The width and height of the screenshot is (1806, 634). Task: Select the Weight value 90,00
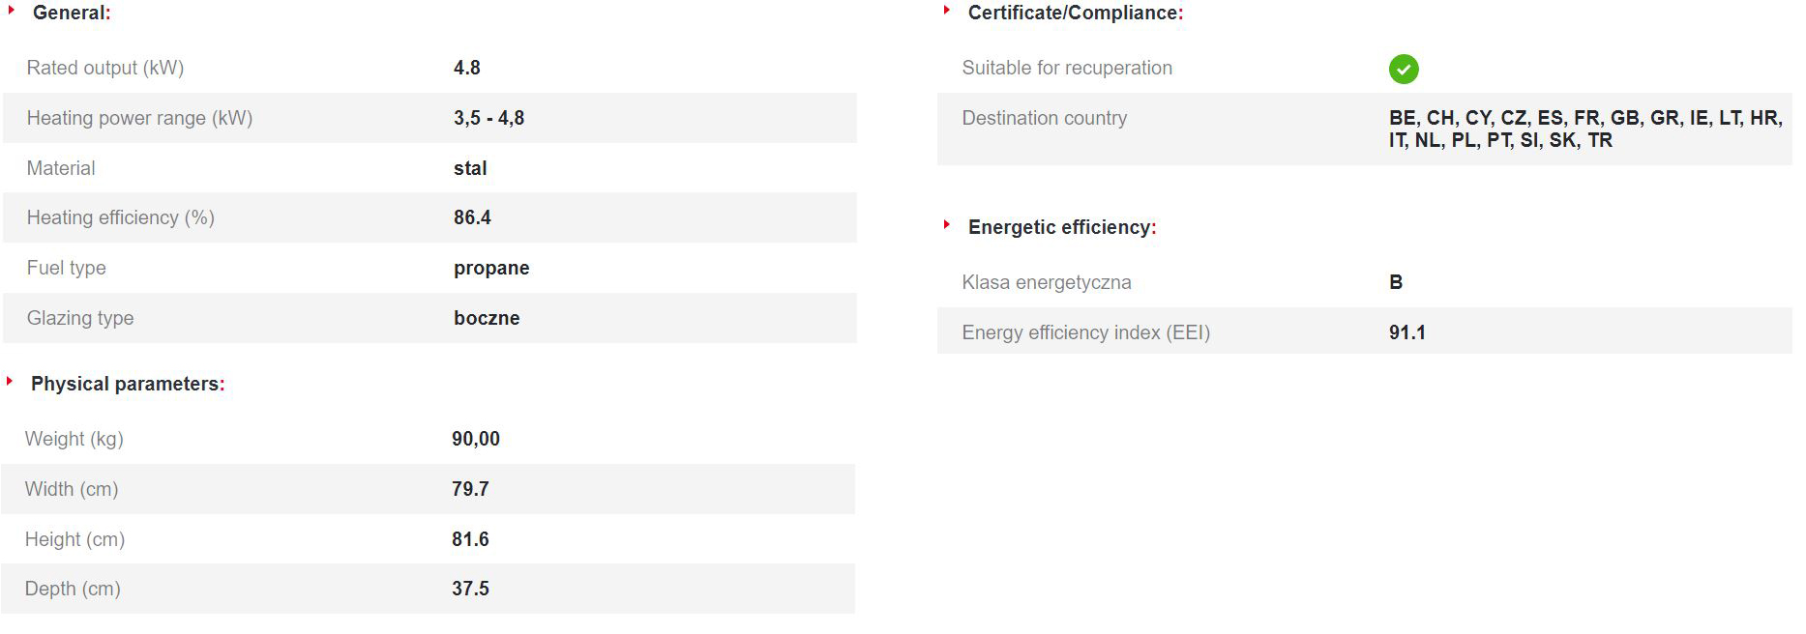pyautogui.click(x=475, y=439)
